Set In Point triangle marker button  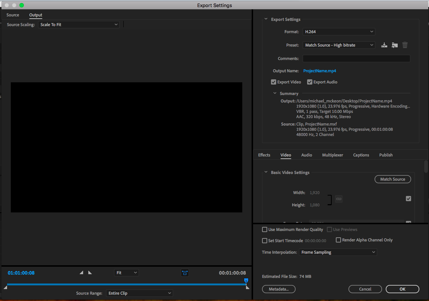click(81, 273)
